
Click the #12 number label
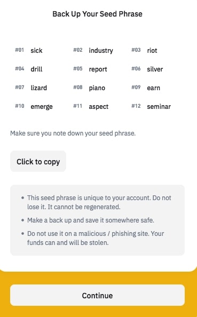[x=136, y=106]
